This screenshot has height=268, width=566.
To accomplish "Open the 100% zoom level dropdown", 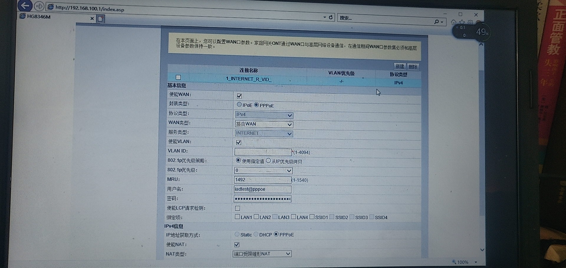I will pyautogui.click(x=476, y=262).
